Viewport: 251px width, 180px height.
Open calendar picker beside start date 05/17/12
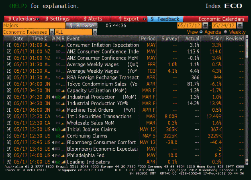click(205, 25)
